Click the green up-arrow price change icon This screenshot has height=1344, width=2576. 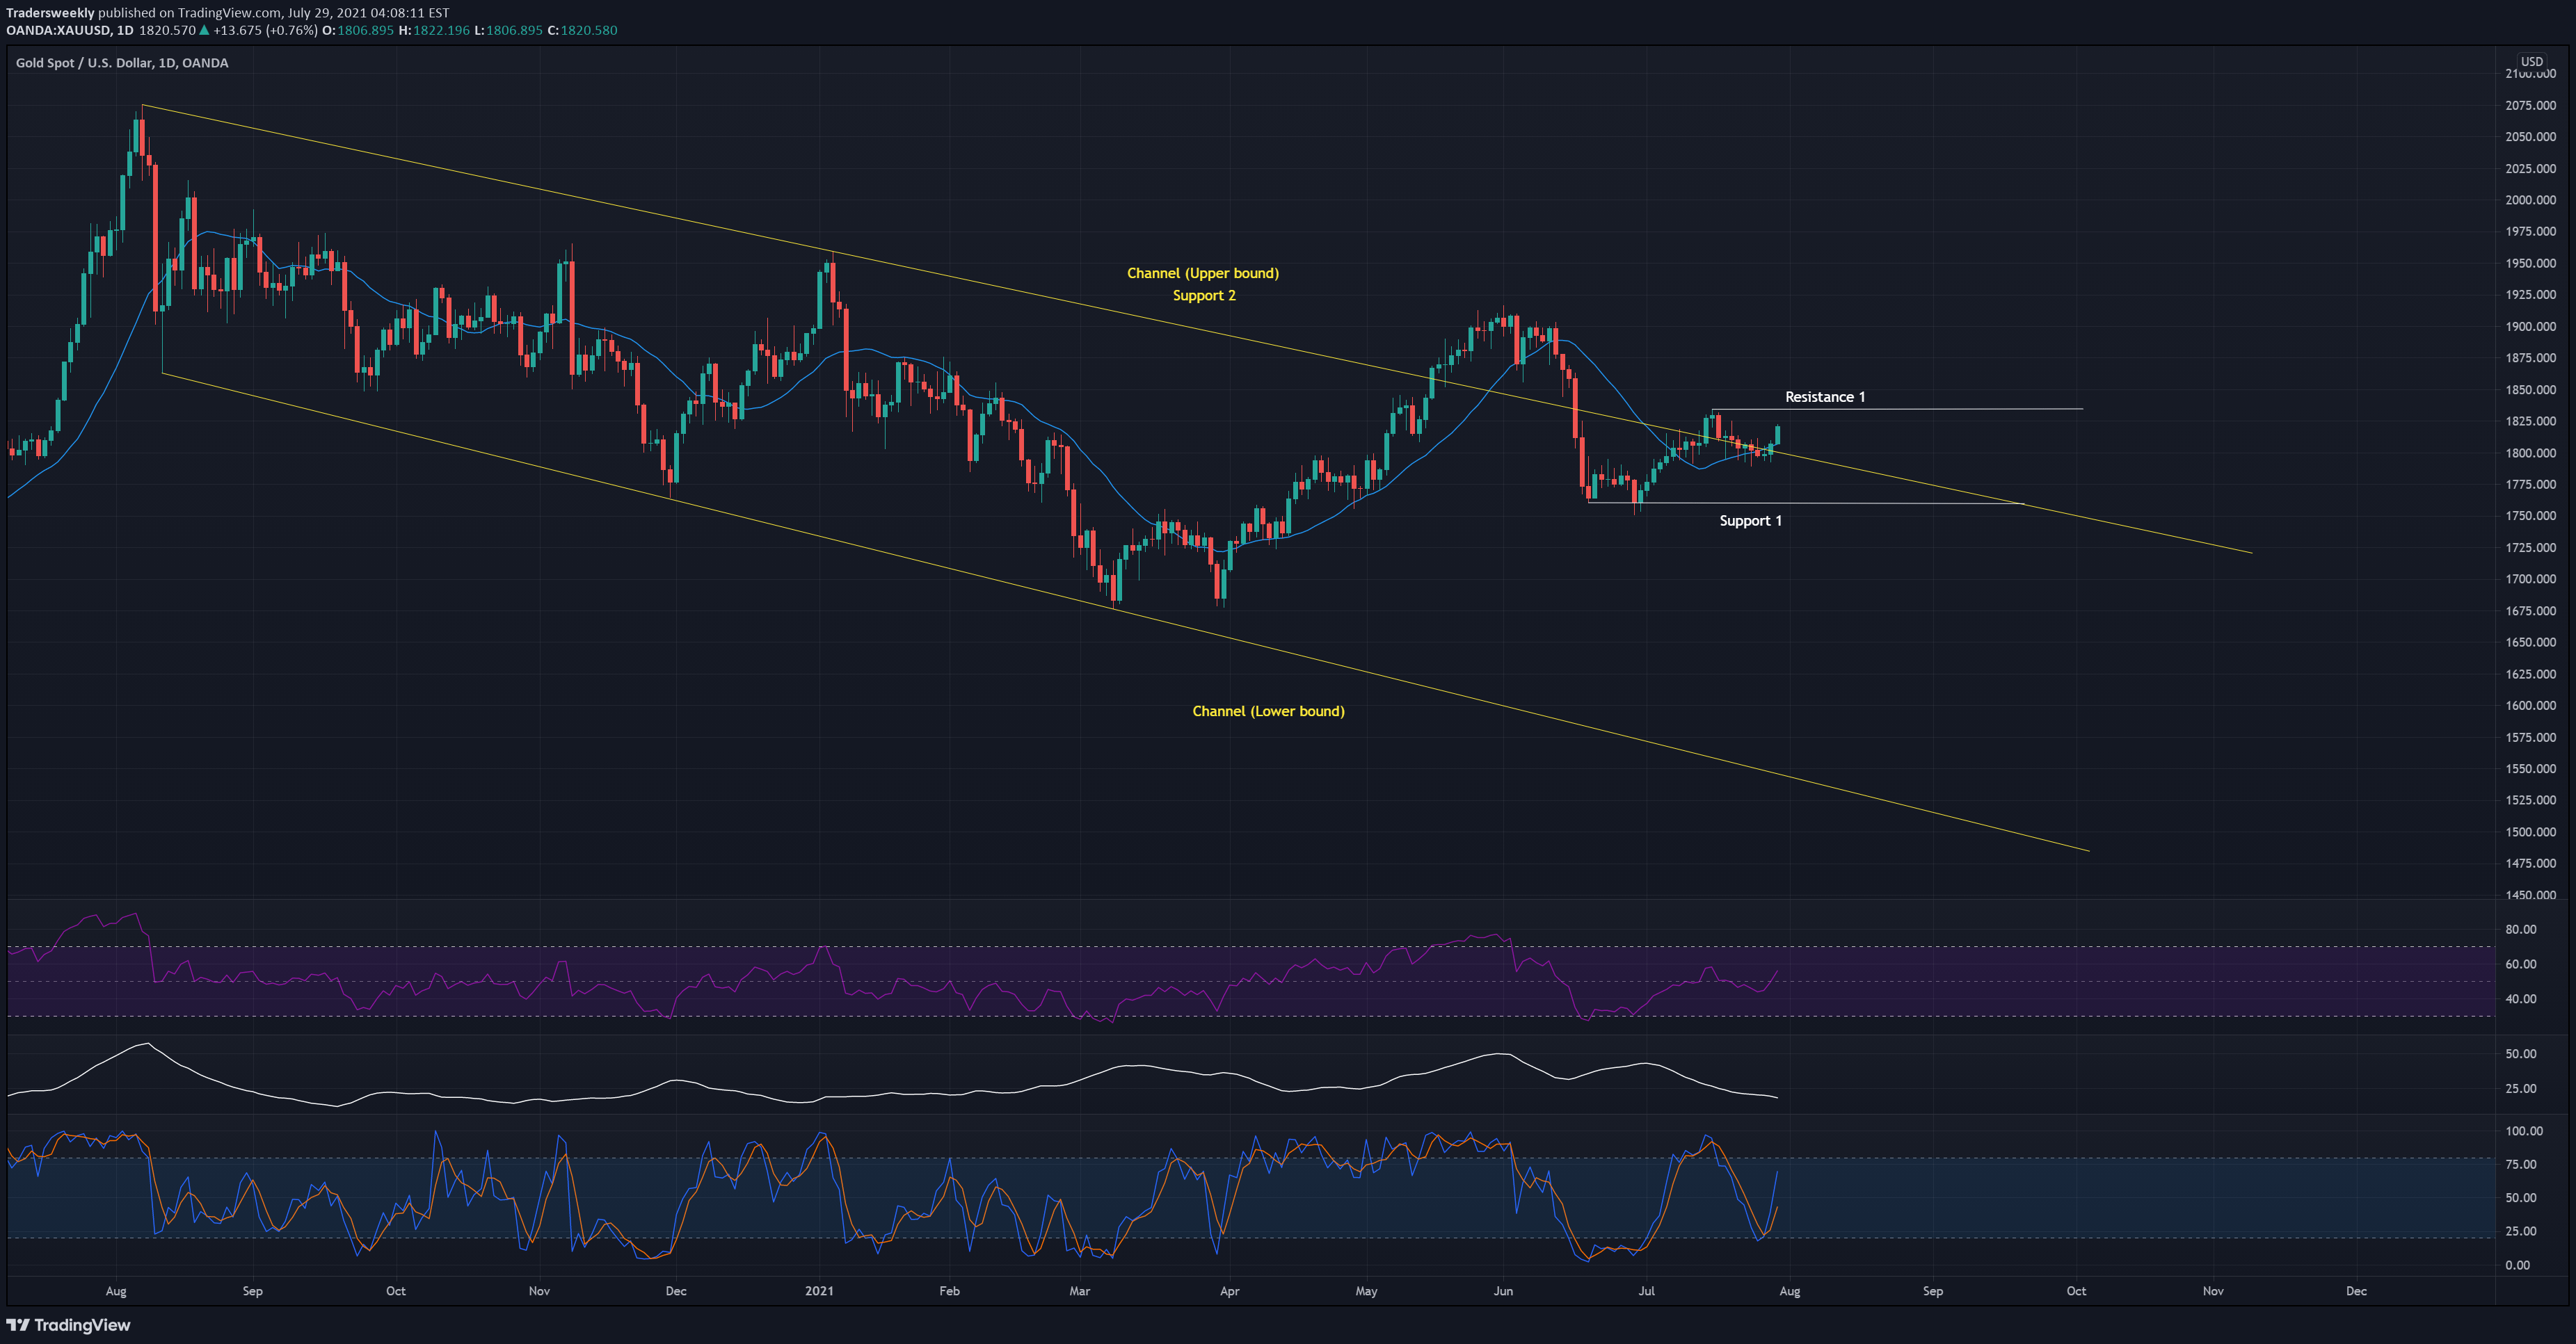pos(204,31)
